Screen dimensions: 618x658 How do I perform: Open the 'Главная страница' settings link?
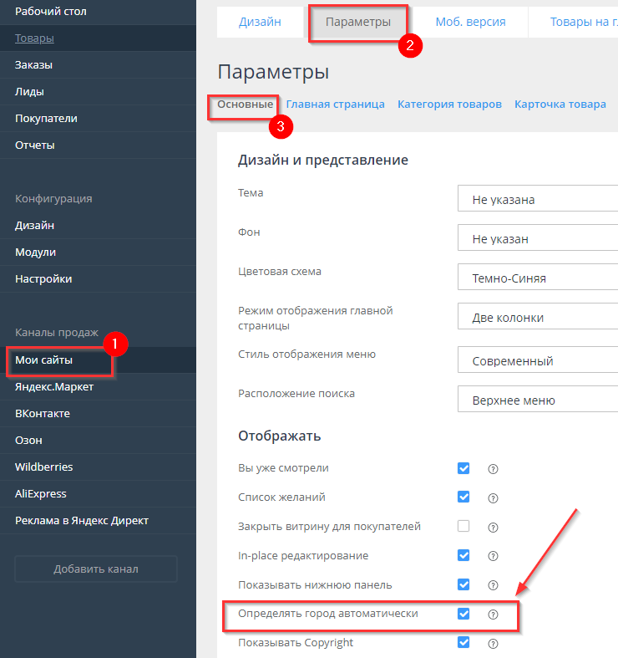(335, 105)
